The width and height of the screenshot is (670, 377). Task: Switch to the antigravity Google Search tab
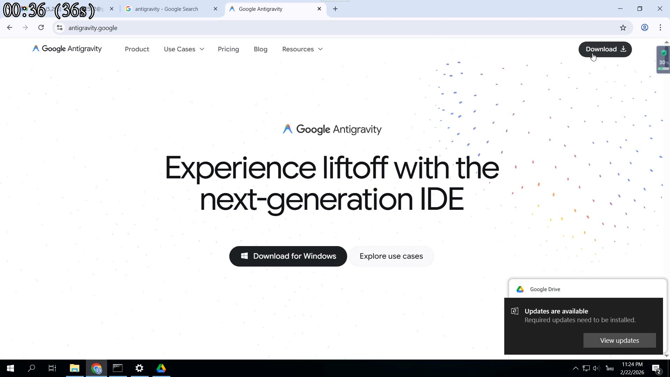tap(167, 9)
